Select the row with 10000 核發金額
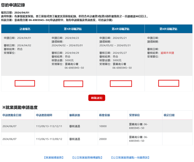This screenshot has width=194, height=162. (97, 126)
